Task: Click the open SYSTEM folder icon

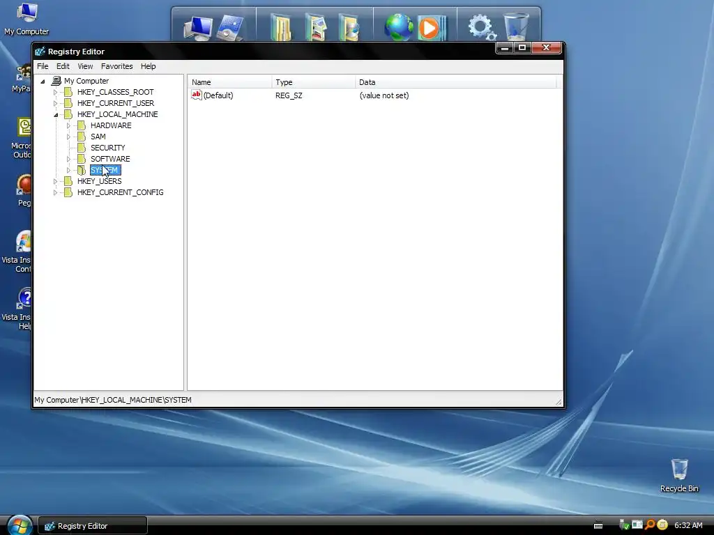Action: click(x=82, y=170)
